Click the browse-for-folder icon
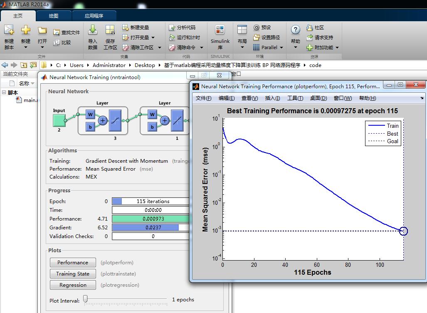The height and width of the screenshot is (313, 427). point(33,65)
